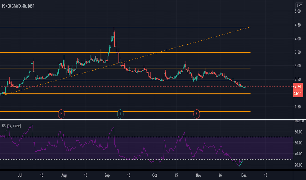Click the split S marker near Sep

(120, 114)
